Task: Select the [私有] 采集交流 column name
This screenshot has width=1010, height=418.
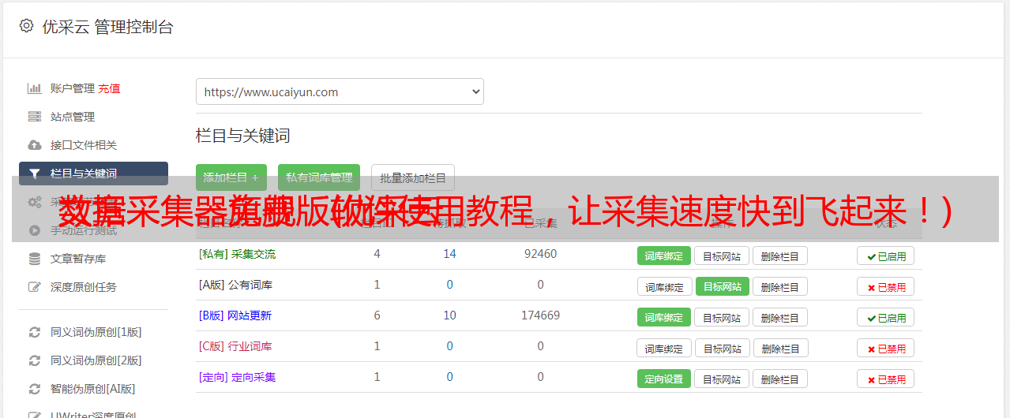Action: click(237, 254)
